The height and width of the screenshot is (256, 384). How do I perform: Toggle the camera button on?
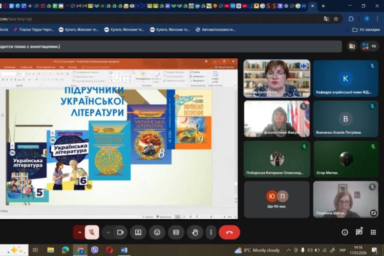[x=120, y=232]
